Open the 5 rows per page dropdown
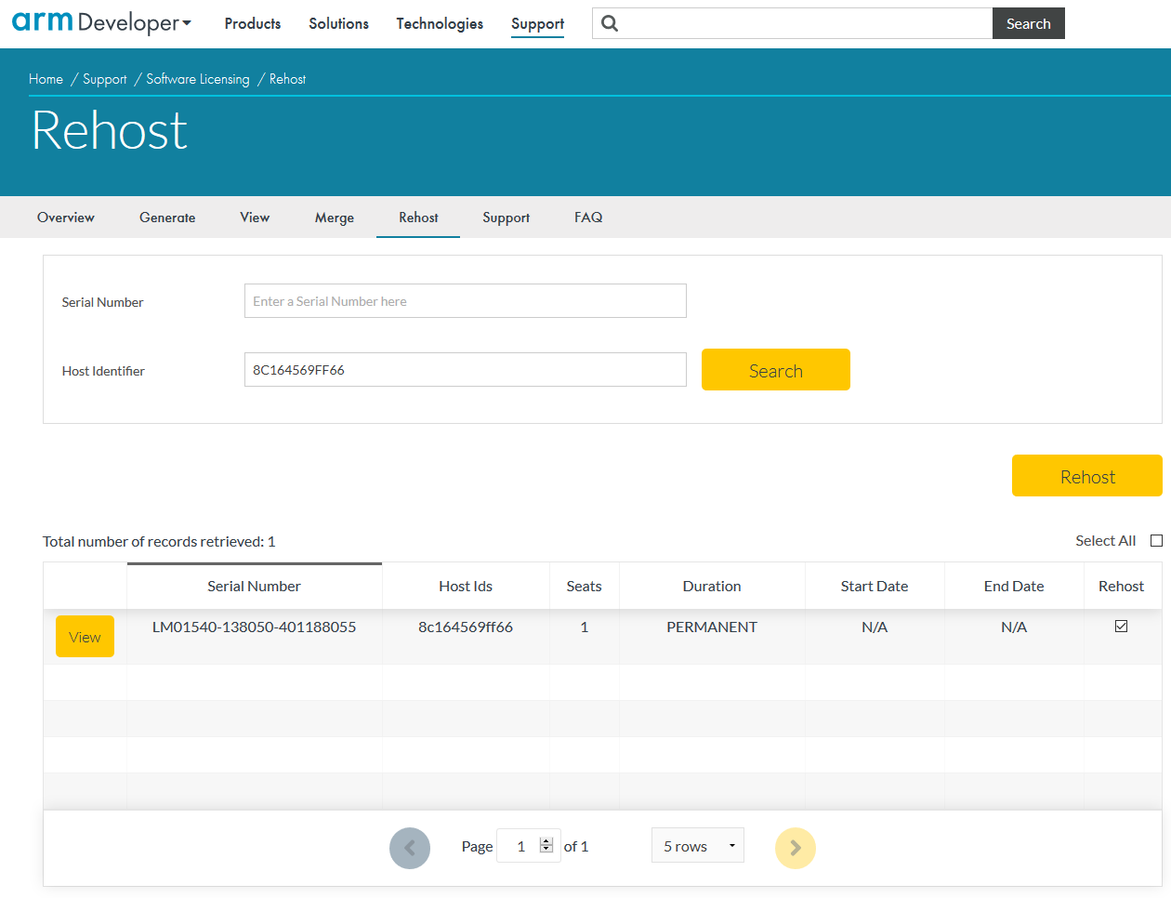Viewport: 1171px width, 898px height. (698, 845)
